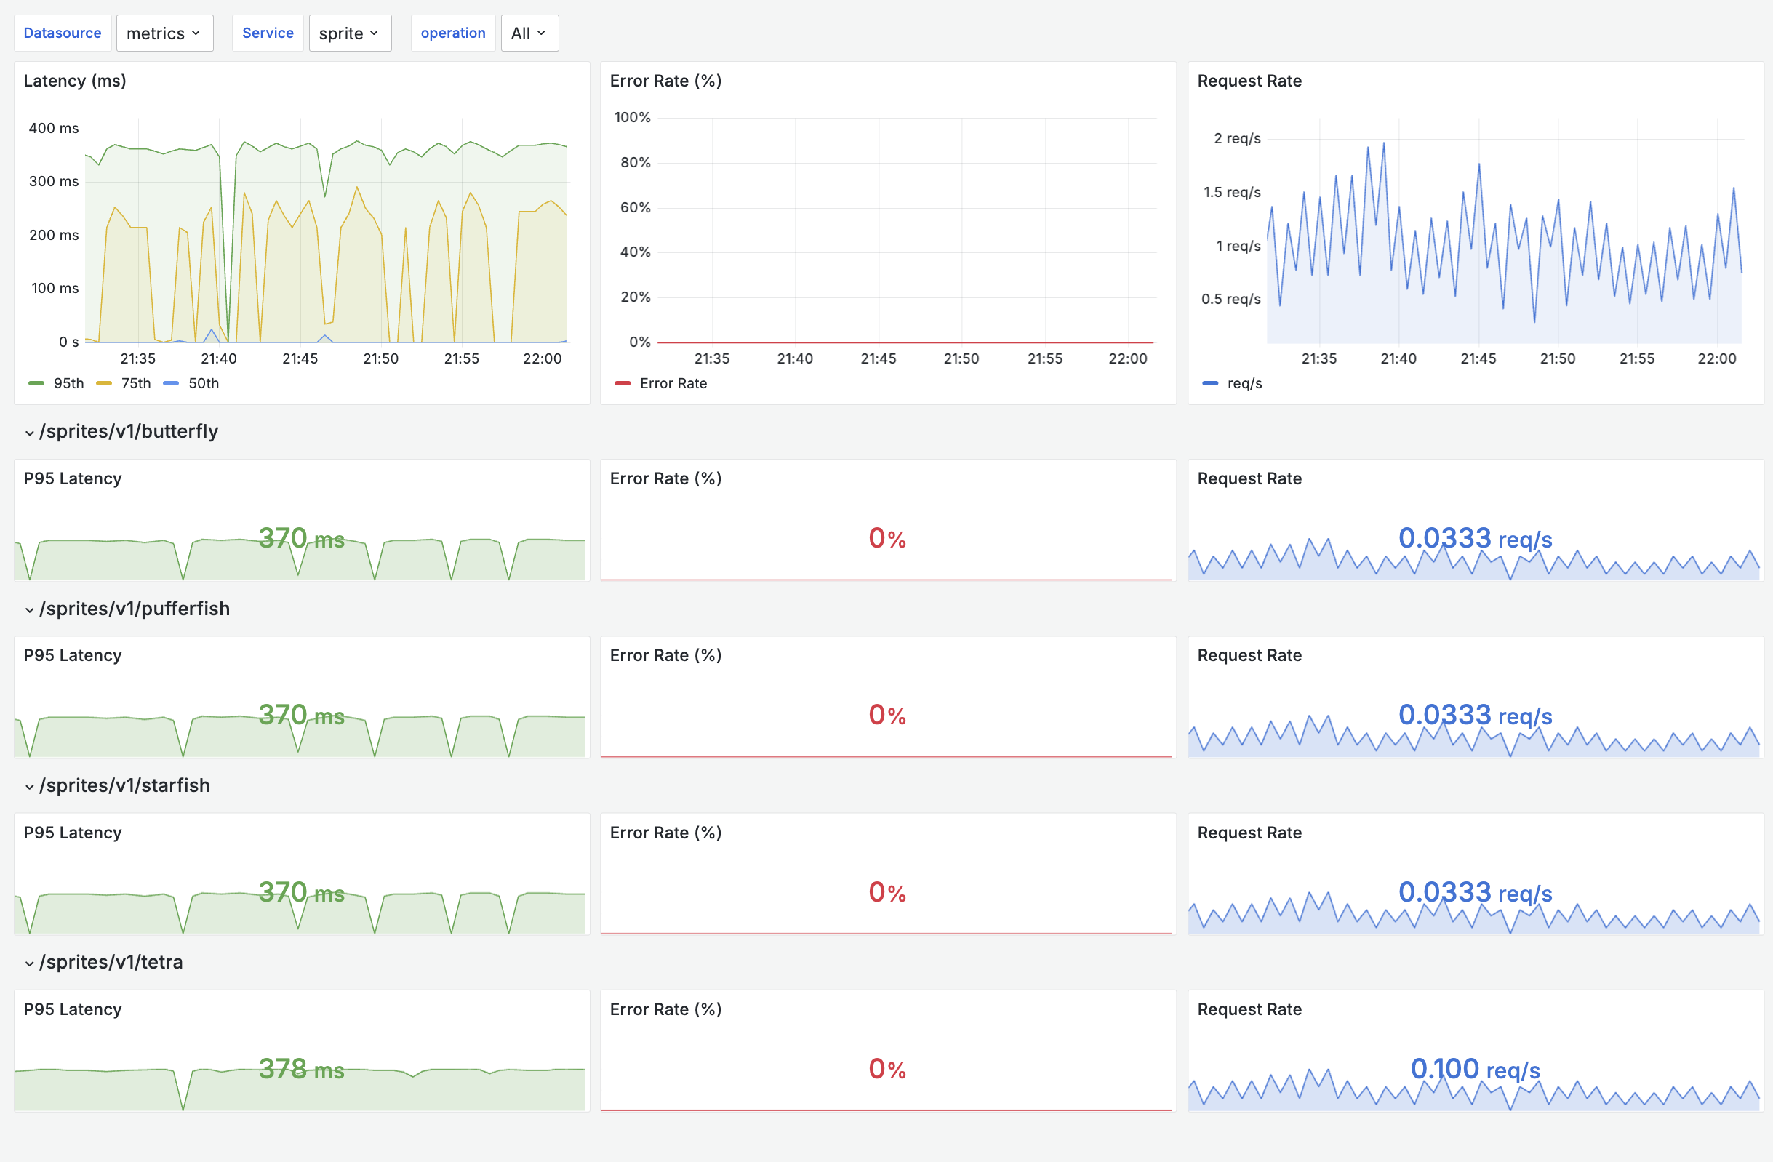This screenshot has height=1162, width=1773.
Task: Open the Service sprite dropdown
Action: coord(349,33)
